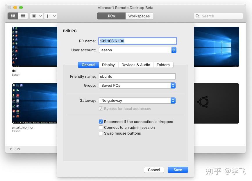Image resolution: width=252 pixels, height=181 pixels.
Task: Enable Swap mouse buttons
Action: tap(101, 133)
